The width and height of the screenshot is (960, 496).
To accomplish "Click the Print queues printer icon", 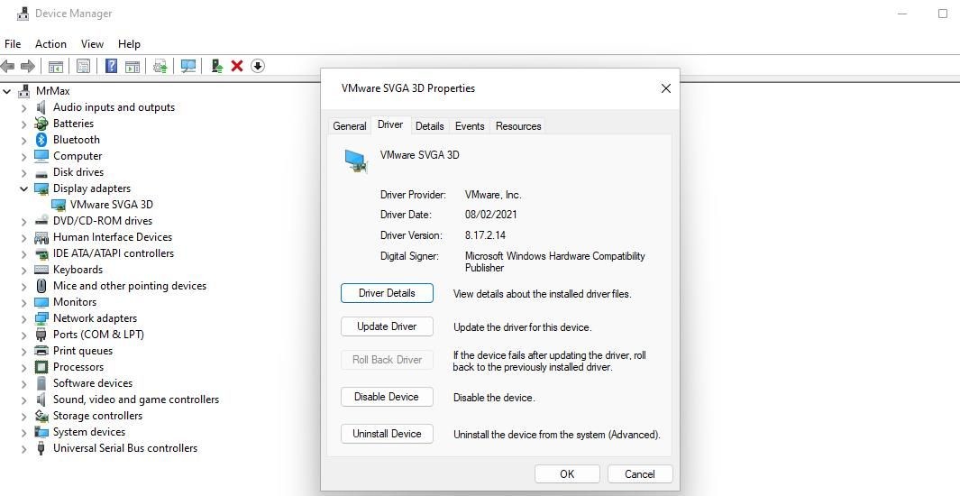I will coord(41,351).
